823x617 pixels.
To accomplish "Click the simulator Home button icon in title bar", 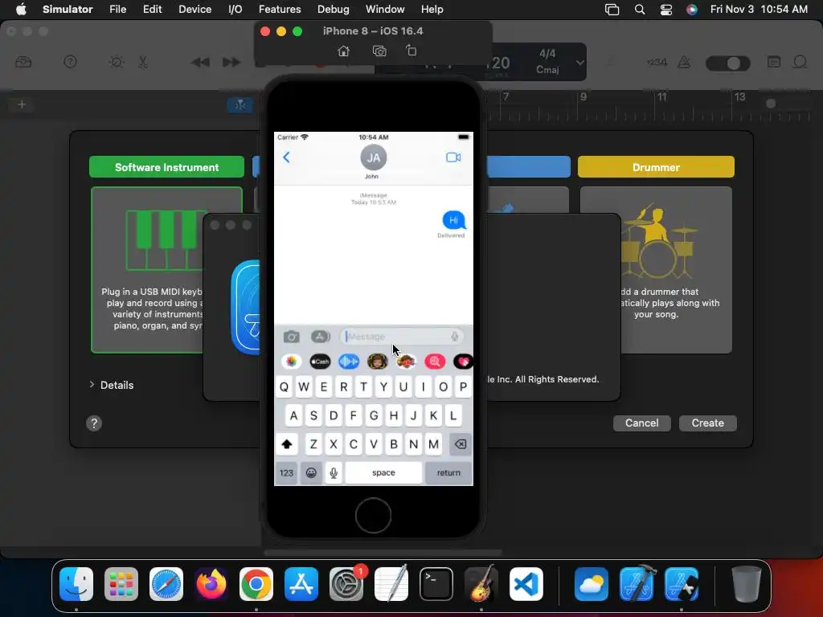I will [x=343, y=51].
